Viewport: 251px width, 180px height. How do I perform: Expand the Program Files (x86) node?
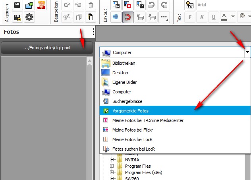pos(112,172)
